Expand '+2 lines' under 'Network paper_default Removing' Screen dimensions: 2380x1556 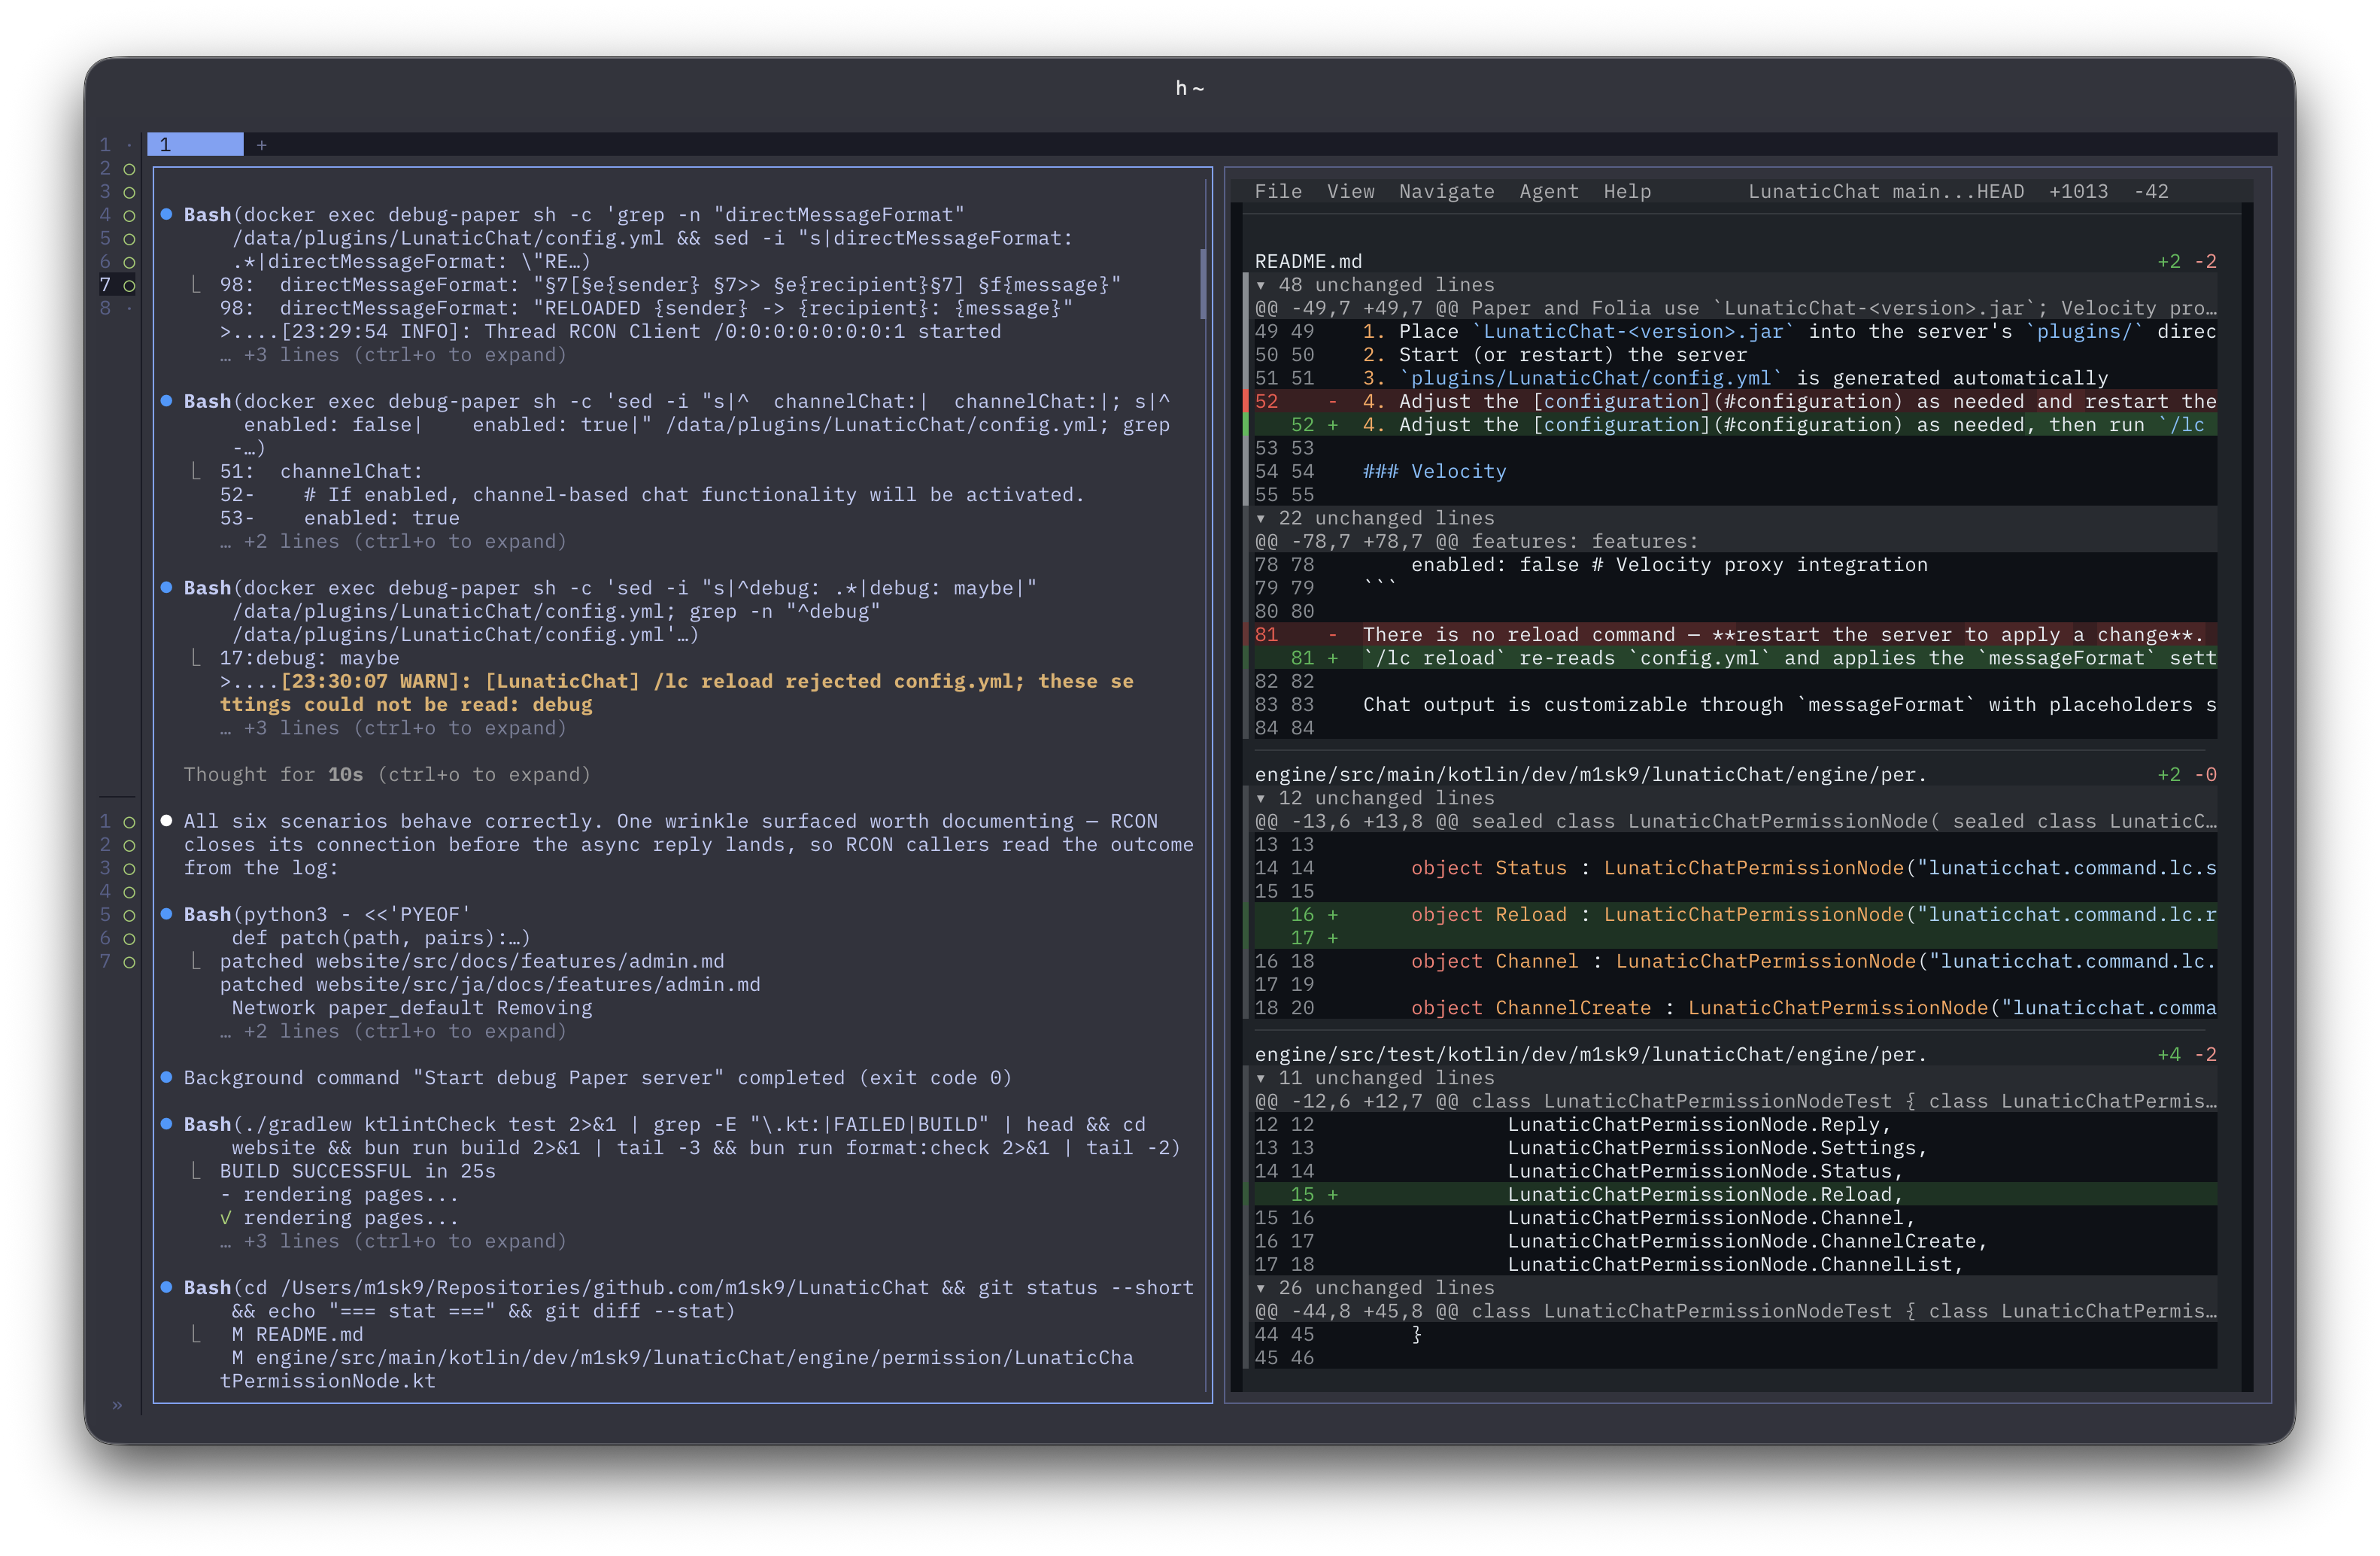(x=393, y=1031)
